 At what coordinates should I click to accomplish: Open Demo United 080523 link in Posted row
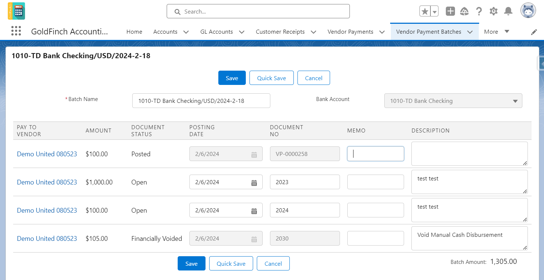[47, 154]
